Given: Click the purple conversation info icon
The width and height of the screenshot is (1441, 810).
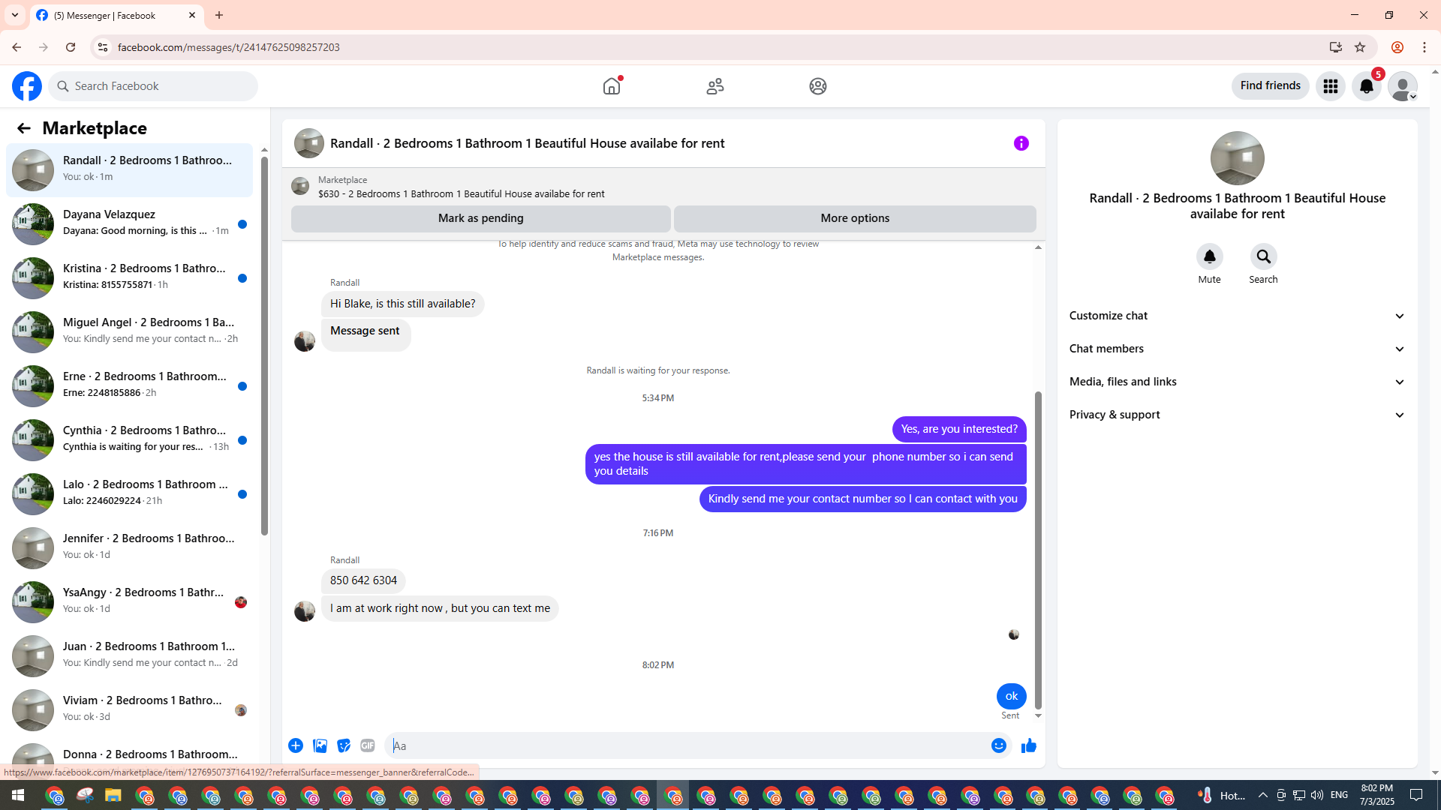Looking at the screenshot, I should tap(1021, 143).
